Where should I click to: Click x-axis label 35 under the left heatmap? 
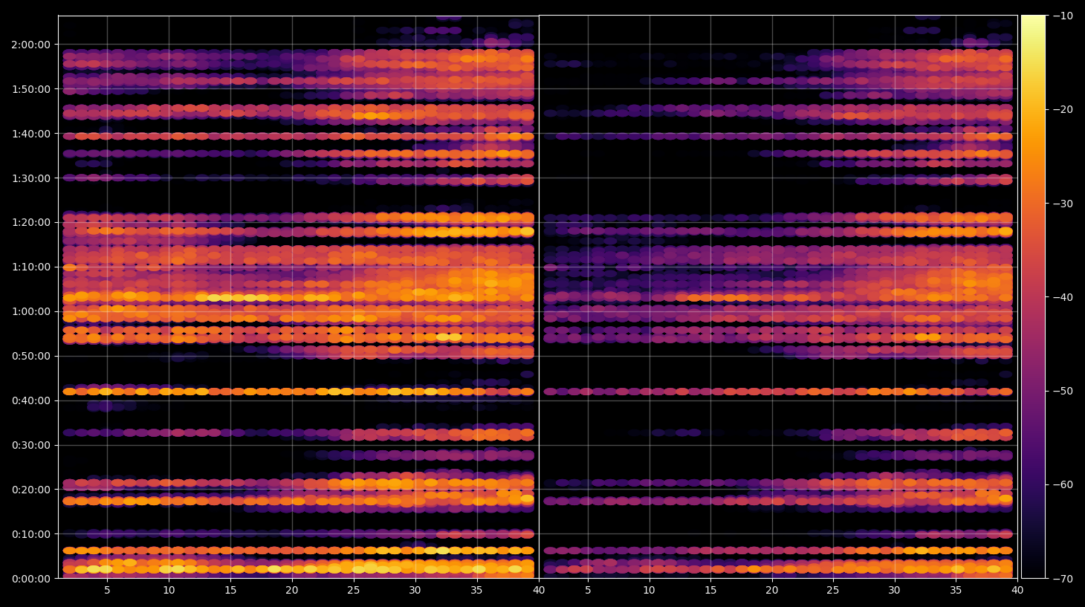click(476, 590)
